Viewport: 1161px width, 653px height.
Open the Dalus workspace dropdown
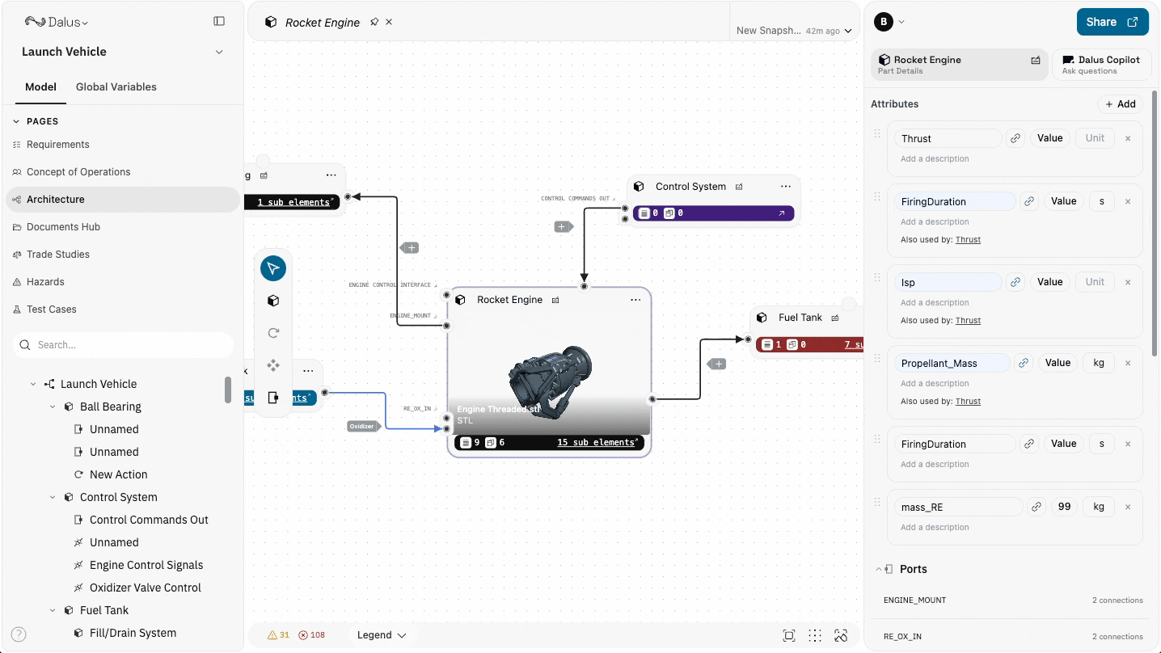coord(57,22)
